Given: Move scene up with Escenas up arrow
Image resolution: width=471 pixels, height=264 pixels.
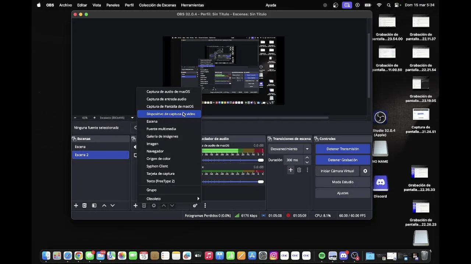Looking at the screenshot, I should [104, 206].
